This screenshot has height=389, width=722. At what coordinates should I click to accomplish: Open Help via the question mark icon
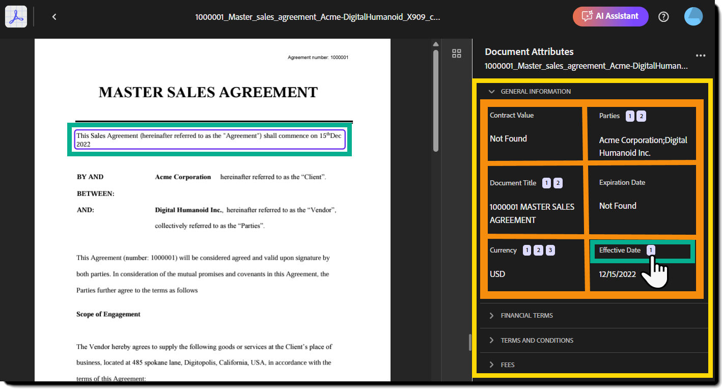[663, 16]
